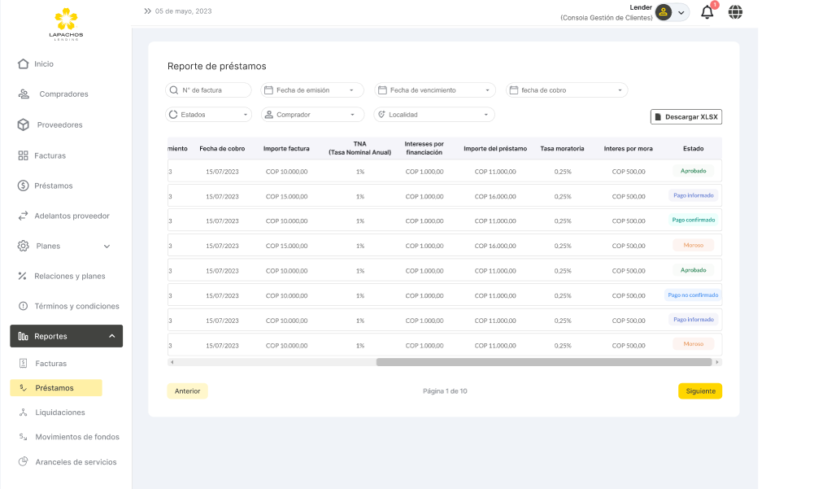827x489 pixels.
Task: Download the report with Descargar XLSX
Action: pyautogui.click(x=686, y=117)
